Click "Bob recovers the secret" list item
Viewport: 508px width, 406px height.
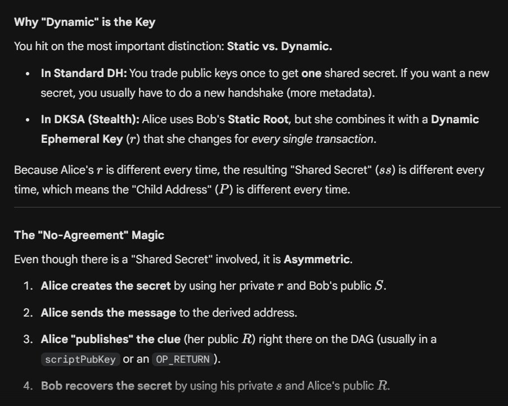[x=106, y=386]
